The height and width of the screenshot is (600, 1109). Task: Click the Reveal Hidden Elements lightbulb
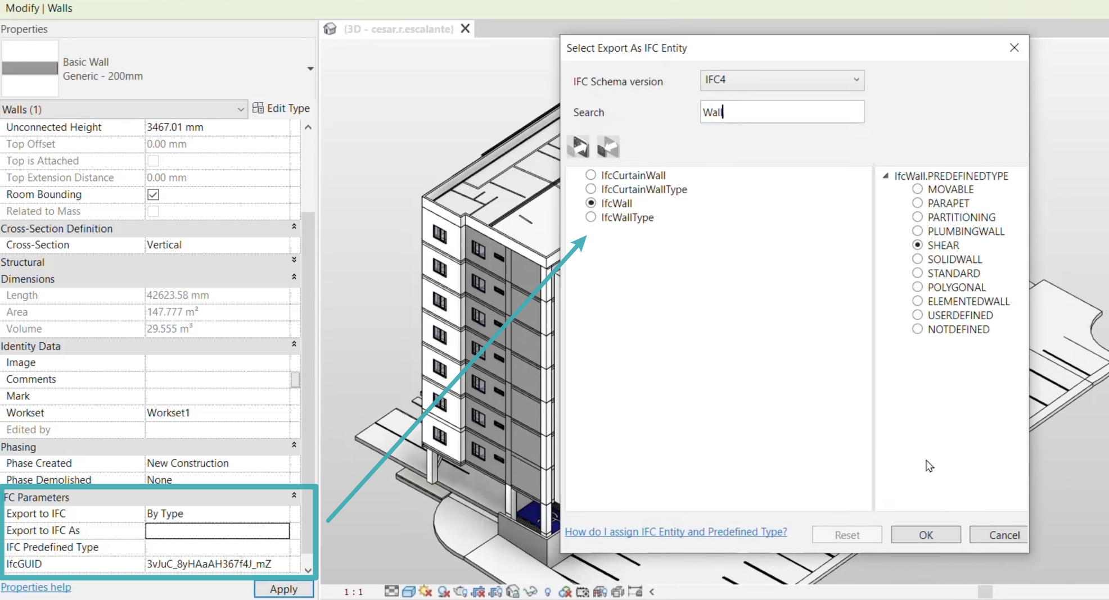click(x=548, y=592)
